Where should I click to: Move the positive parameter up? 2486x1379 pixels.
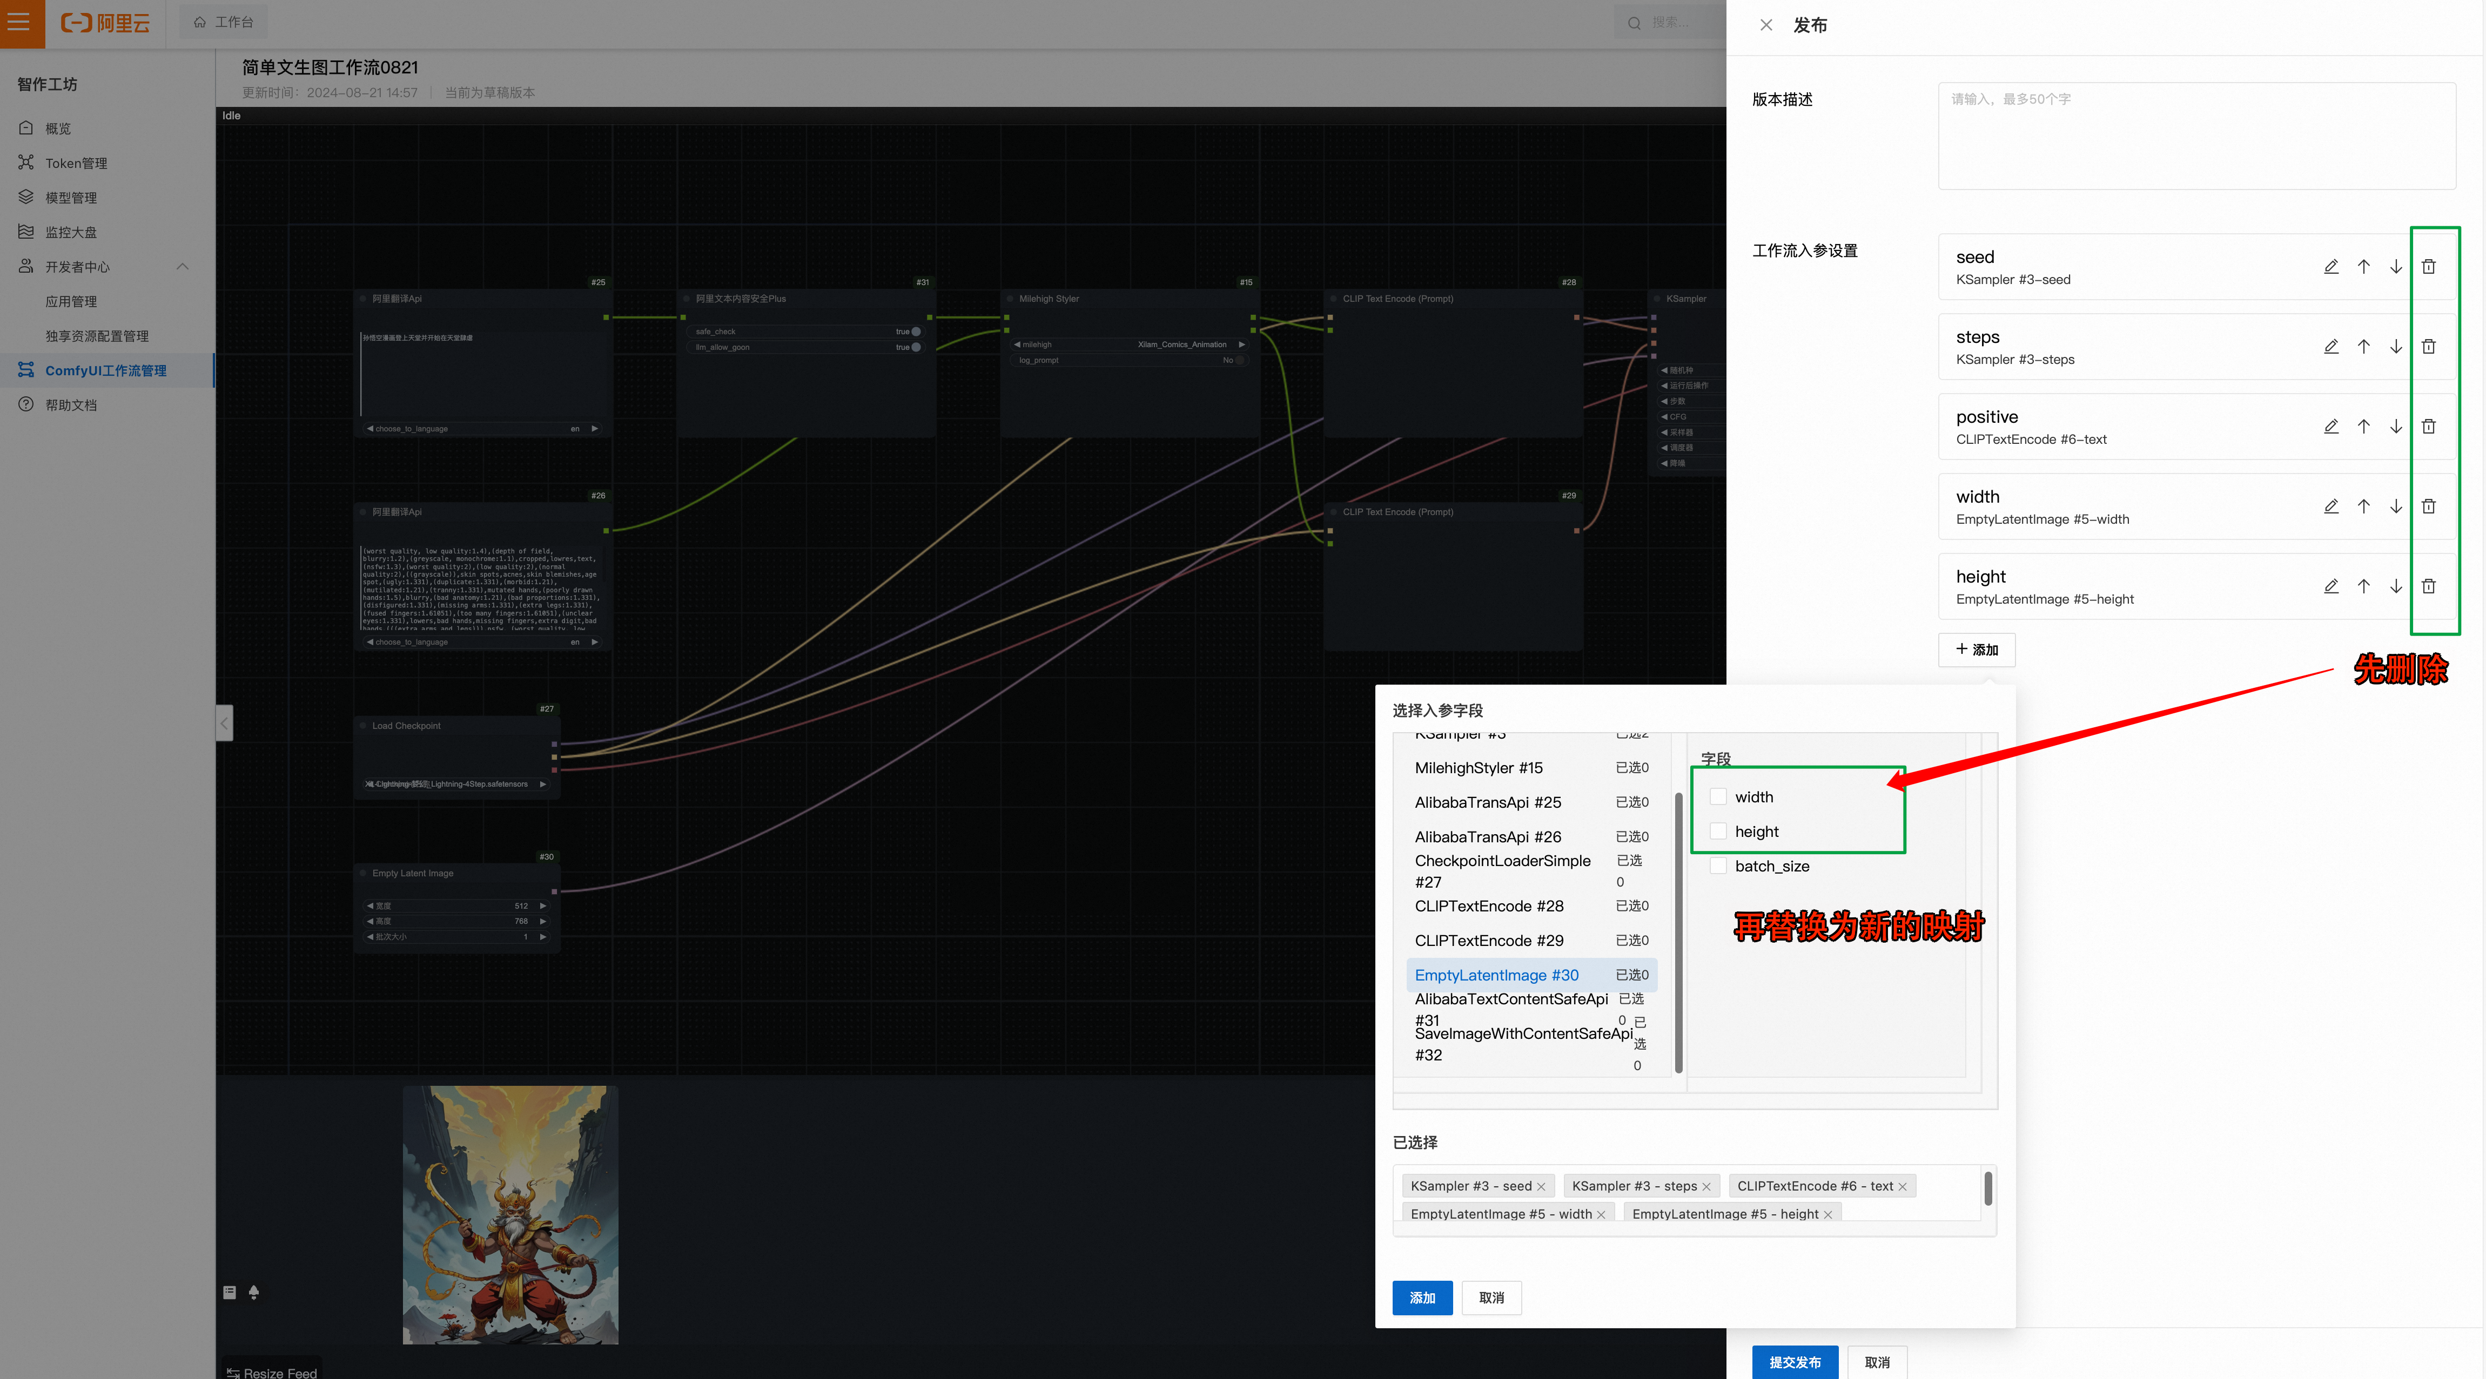2363,426
